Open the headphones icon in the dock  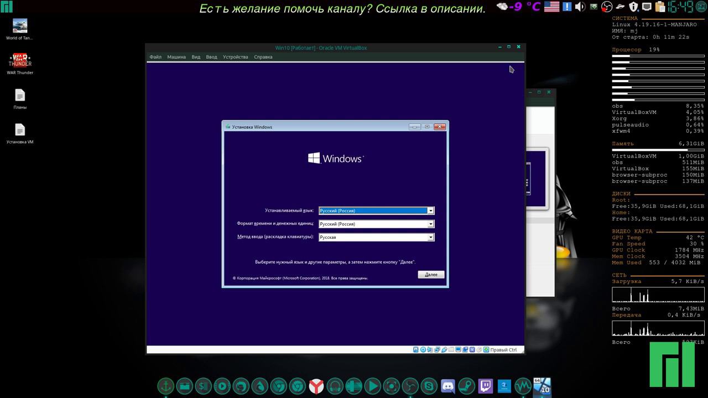tap(335, 385)
